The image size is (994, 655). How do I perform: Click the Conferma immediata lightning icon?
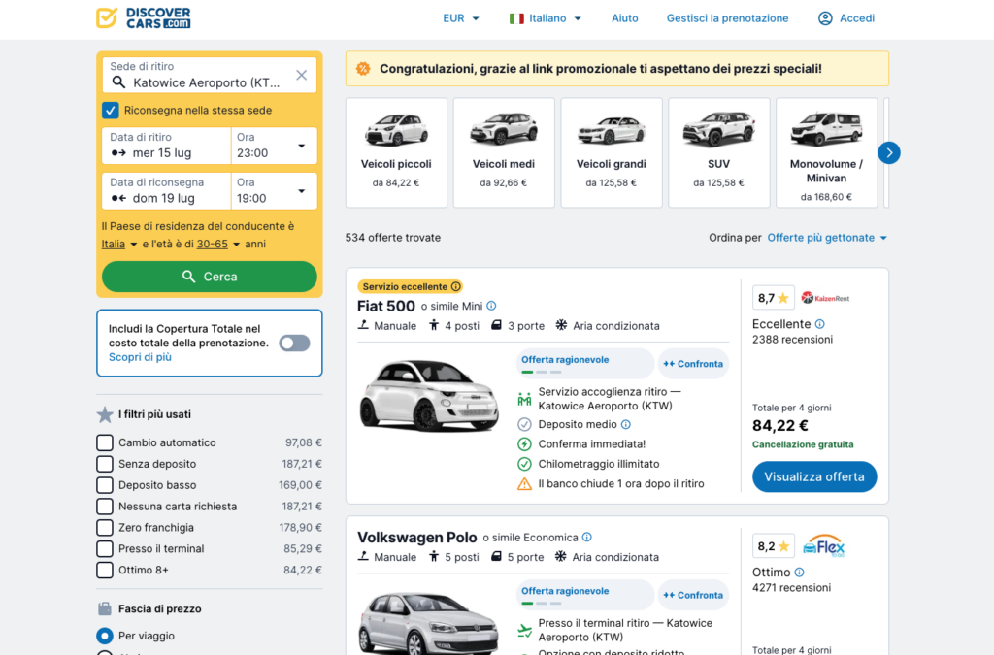point(524,444)
